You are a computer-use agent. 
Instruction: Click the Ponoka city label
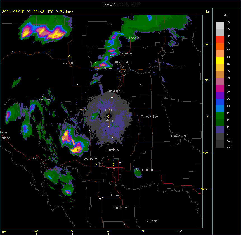coord(134,38)
